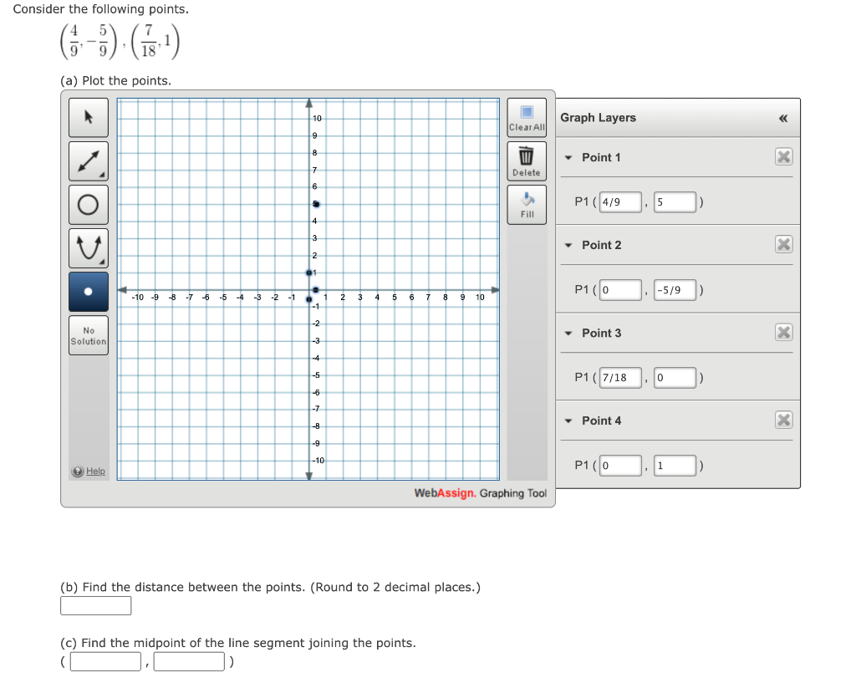Collapse the Point 4 layer entry
This screenshot has width=856, height=688.
[568, 420]
